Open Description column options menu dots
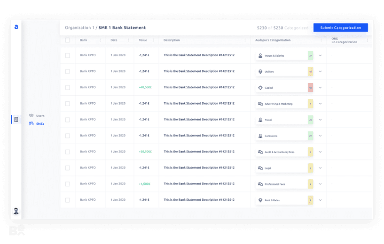This screenshot has height=244, width=384. click(x=245, y=40)
